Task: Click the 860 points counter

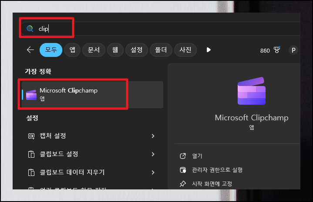Action: click(265, 50)
